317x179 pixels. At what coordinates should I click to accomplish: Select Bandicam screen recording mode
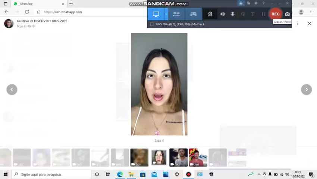click(x=156, y=14)
